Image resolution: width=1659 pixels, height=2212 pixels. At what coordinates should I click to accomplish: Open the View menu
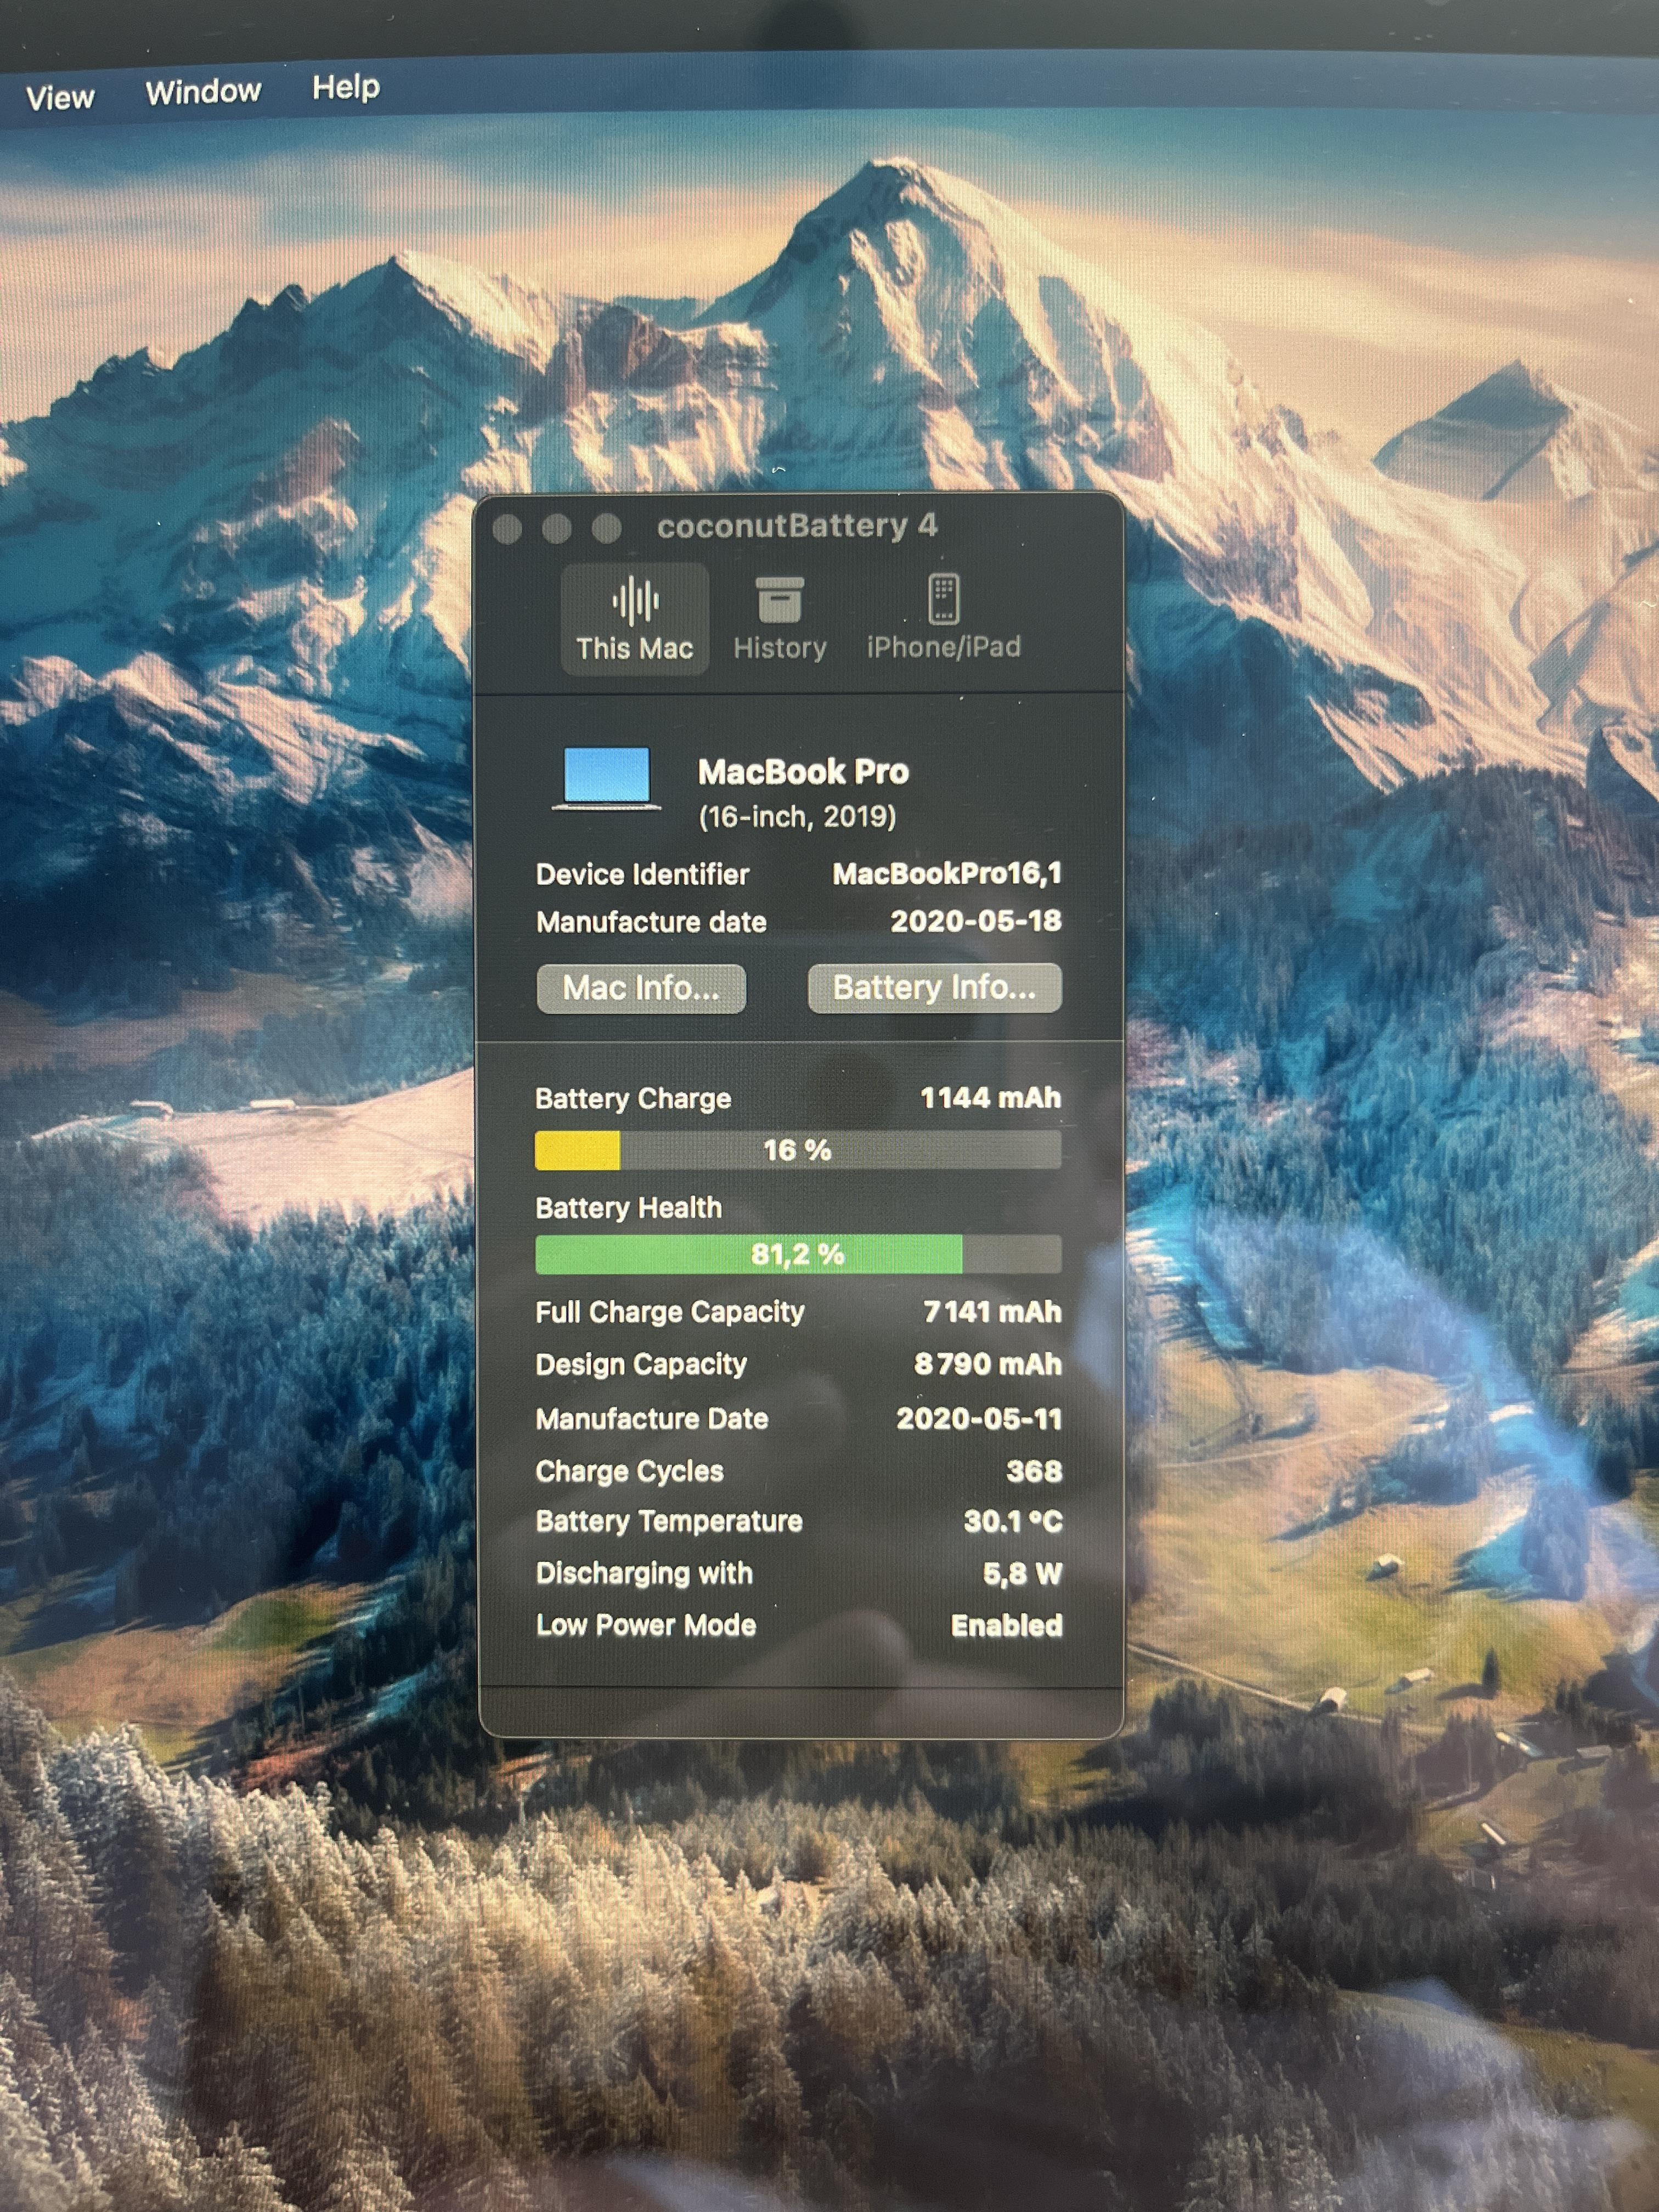pos(60,98)
